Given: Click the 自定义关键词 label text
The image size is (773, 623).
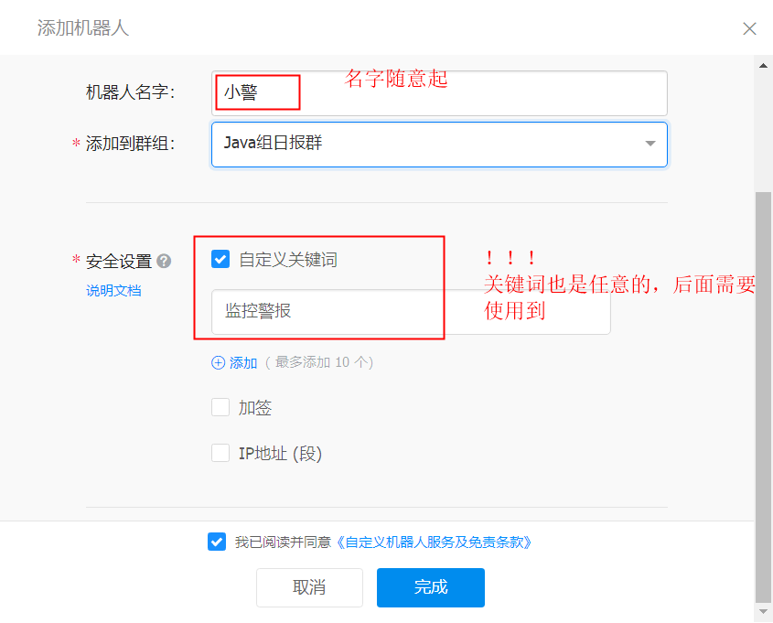Looking at the screenshot, I should (x=288, y=260).
